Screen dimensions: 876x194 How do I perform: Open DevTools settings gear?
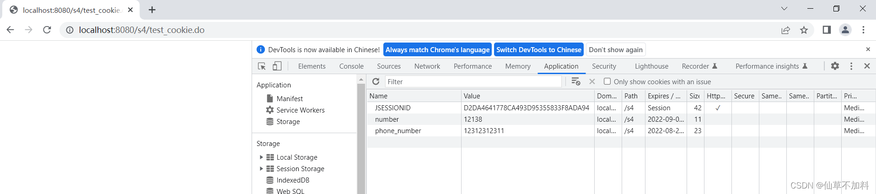[x=835, y=66]
